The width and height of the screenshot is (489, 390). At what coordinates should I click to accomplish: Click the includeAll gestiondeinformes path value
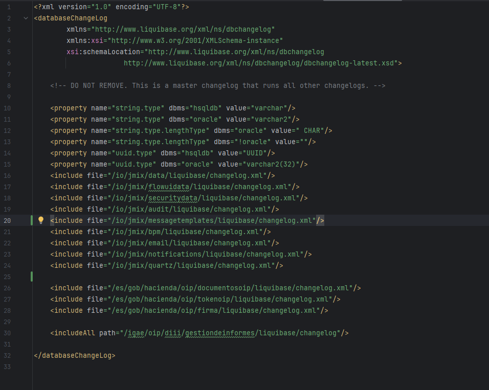coord(230,333)
